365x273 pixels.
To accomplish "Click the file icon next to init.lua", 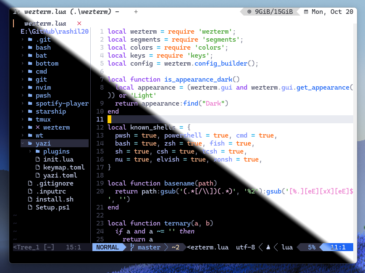I will coord(37,159).
